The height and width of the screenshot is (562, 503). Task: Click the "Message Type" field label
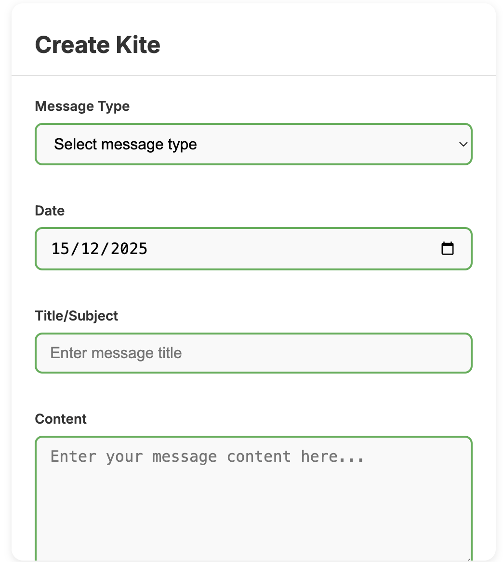[x=82, y=106]
